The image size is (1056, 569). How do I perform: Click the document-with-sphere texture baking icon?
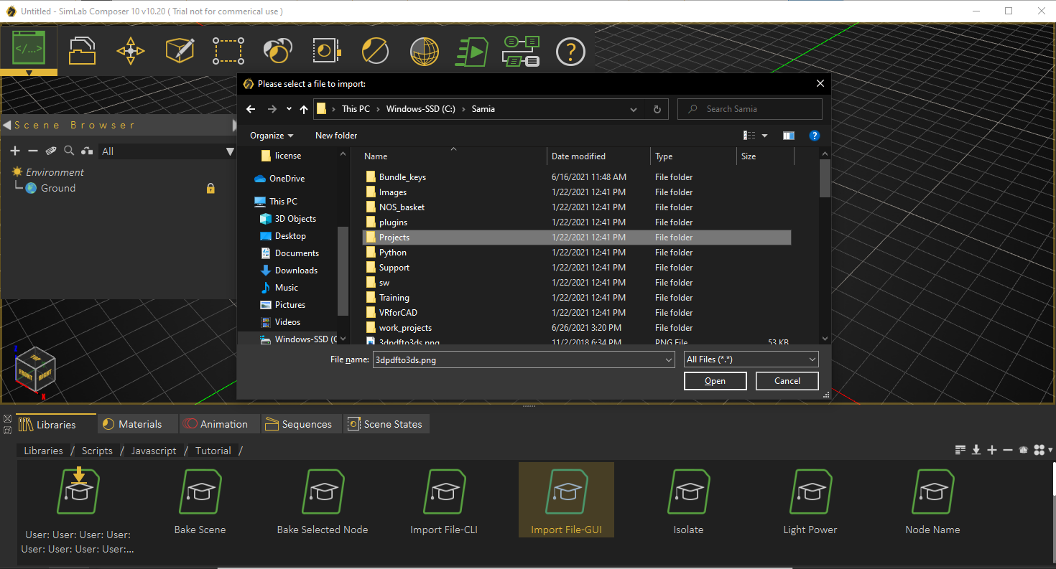coord(326,51)
